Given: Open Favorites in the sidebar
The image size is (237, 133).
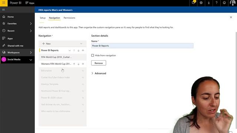Looking at the screenshot, I should pos(12,24).
